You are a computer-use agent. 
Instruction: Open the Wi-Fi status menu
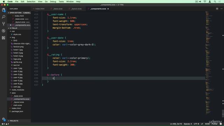click(x=205, y=1)
